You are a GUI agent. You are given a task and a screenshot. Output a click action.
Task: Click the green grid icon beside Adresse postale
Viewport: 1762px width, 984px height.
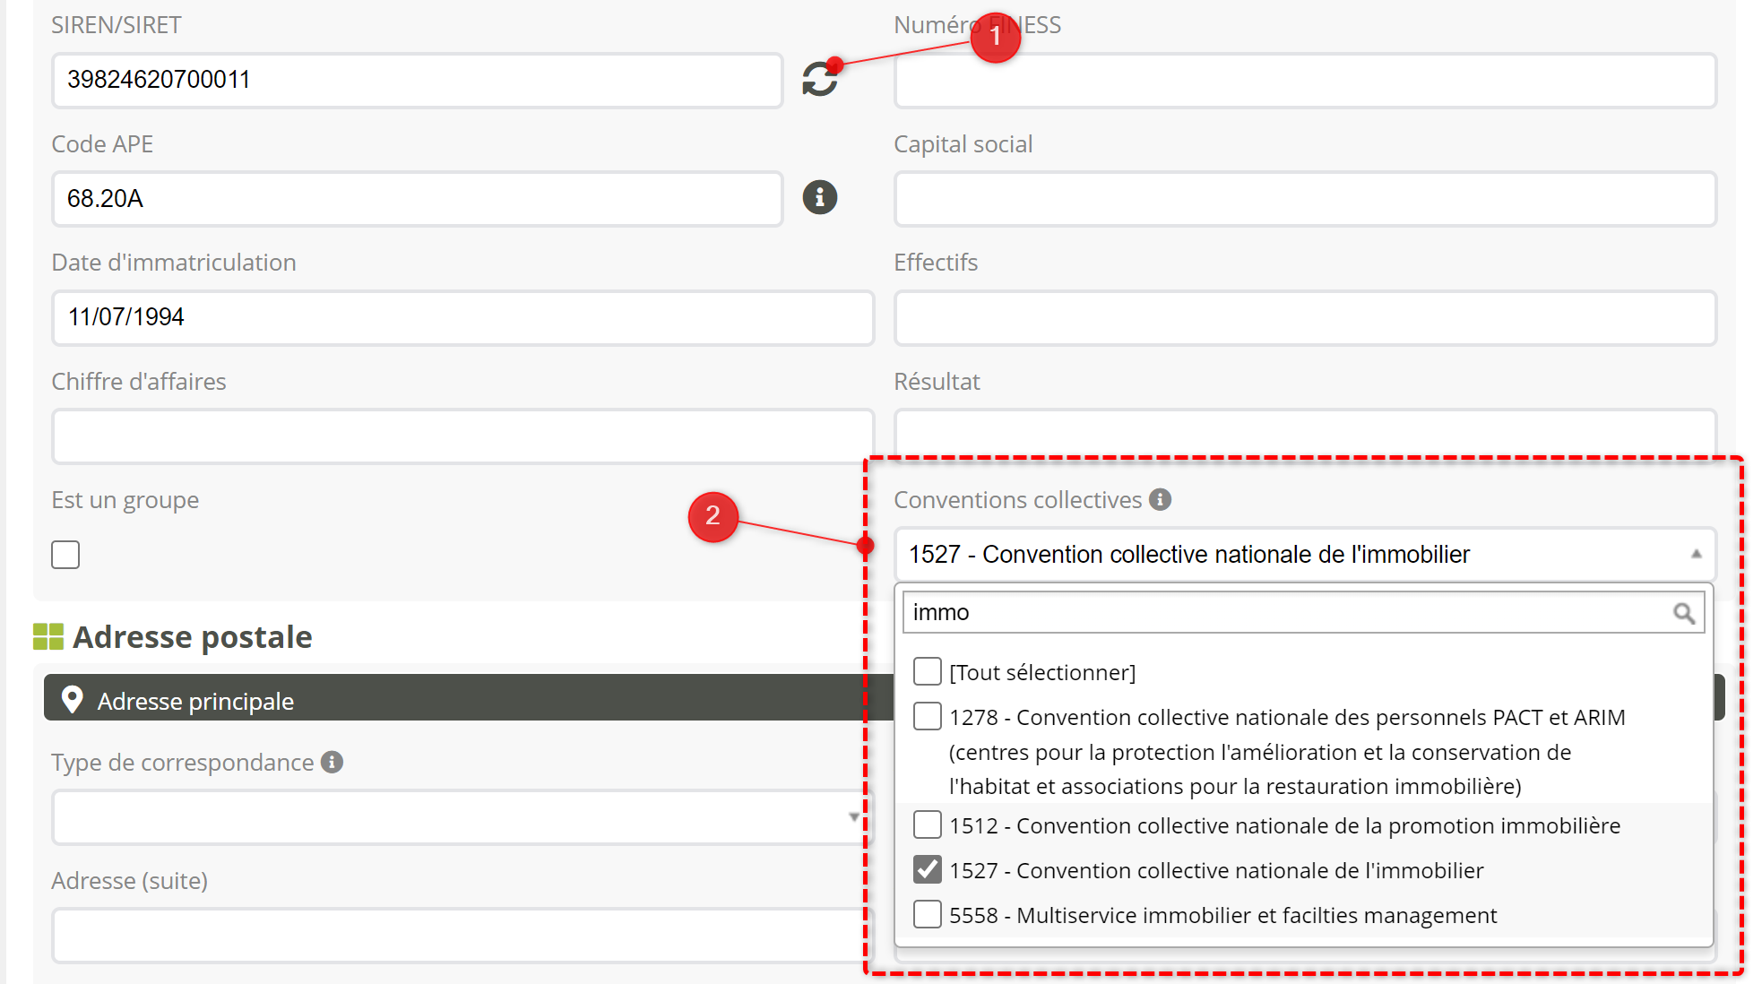pyautogui.click(x=48, y=637)
